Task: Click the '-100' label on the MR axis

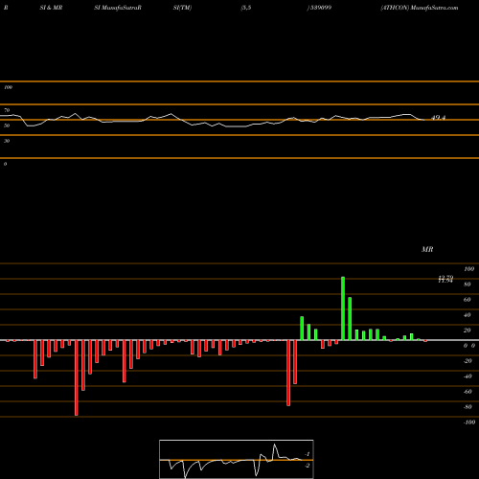Action: click(469, 422)
